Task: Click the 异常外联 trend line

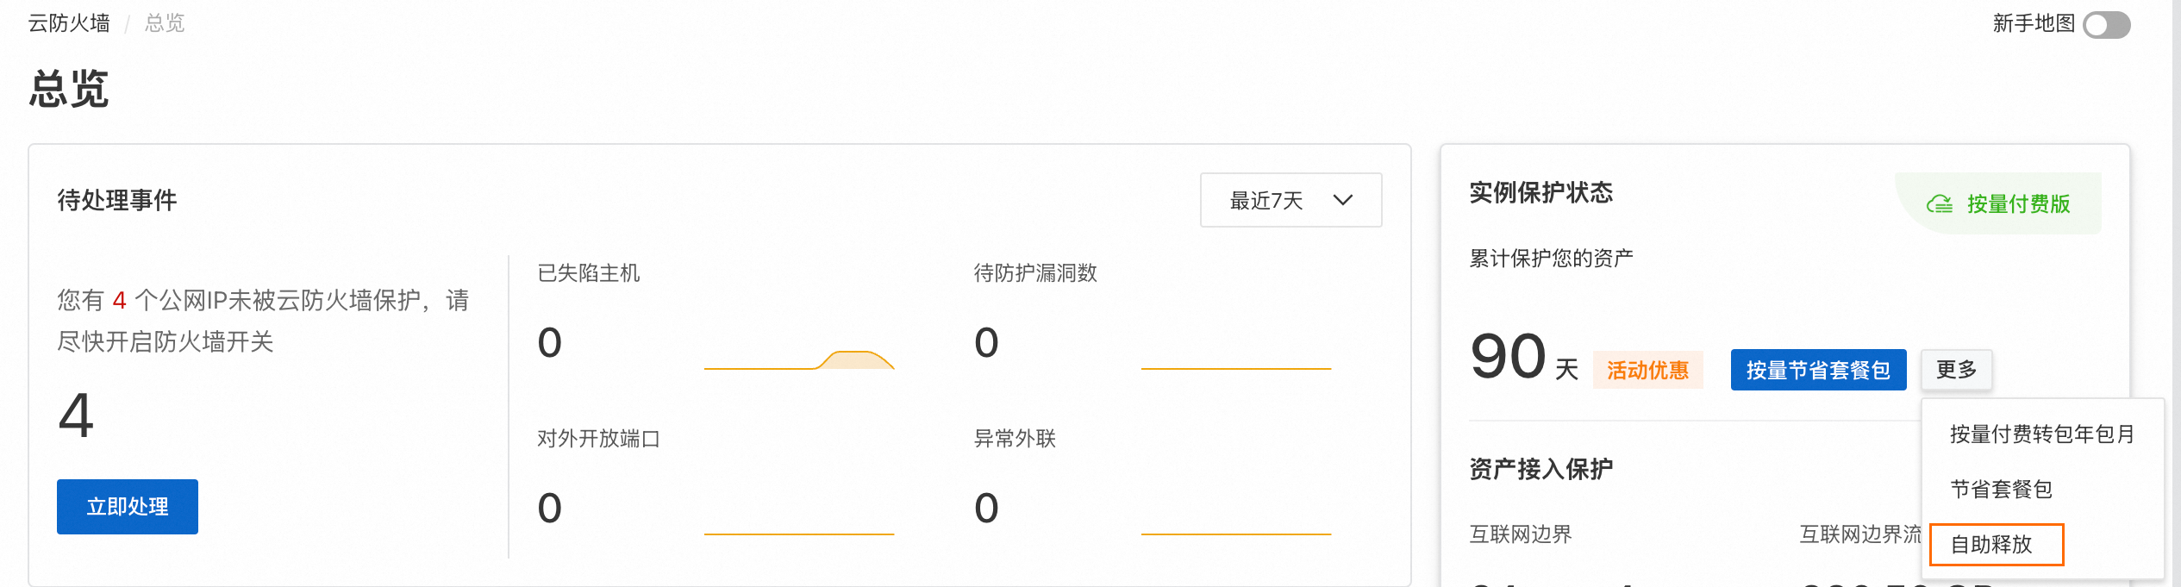Action: (1236, 534)
